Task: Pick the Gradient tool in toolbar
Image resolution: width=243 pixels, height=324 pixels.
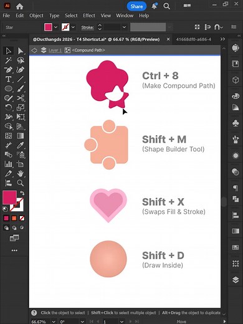Action: (x=21, y=136)
